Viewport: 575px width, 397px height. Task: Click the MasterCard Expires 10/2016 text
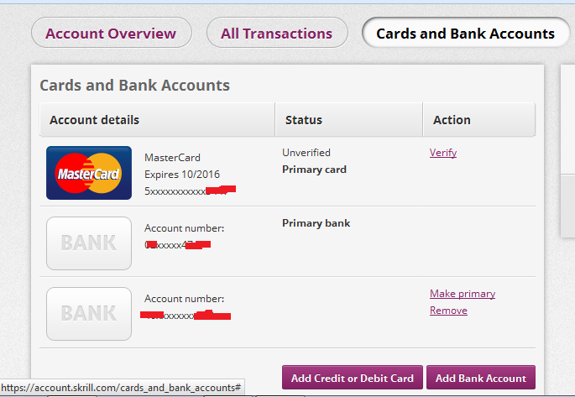pos(182,175)
